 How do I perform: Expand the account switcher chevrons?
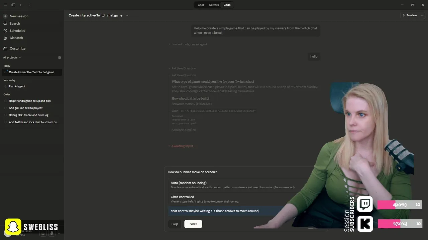tap(59, 233)
